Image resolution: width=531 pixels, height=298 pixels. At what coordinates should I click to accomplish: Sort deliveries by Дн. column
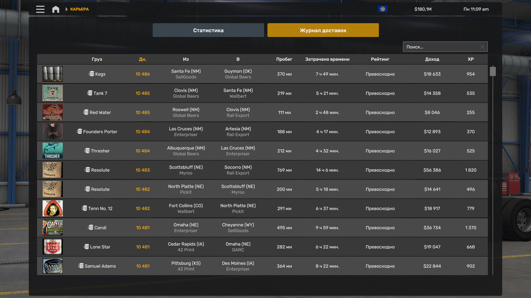coord(142,59)
